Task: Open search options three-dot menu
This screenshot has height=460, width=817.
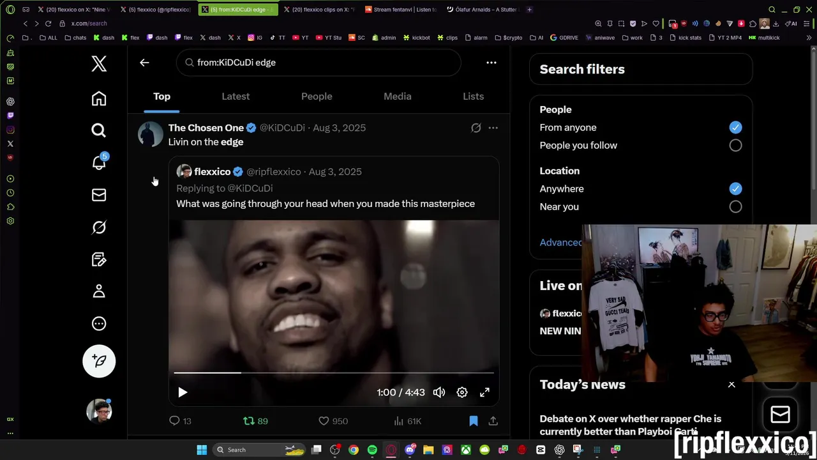Action: click(491, 63)
